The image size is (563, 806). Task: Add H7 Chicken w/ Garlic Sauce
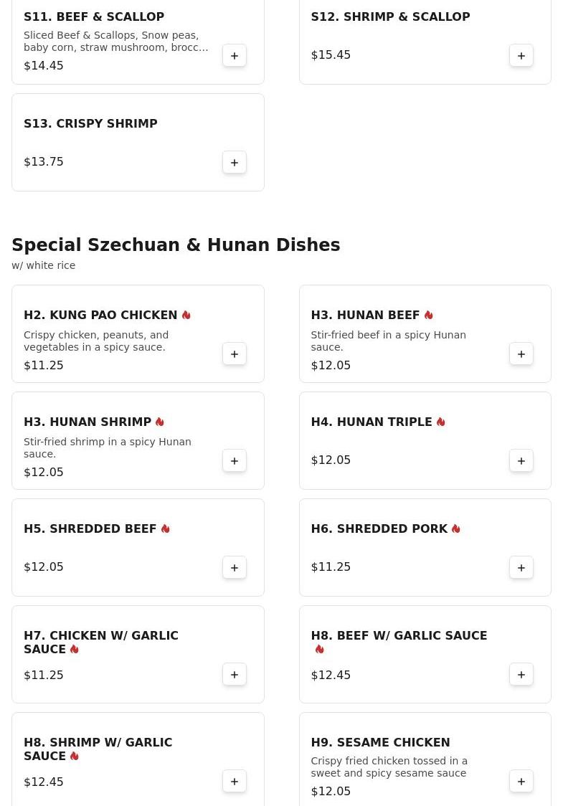click(235, 675)
